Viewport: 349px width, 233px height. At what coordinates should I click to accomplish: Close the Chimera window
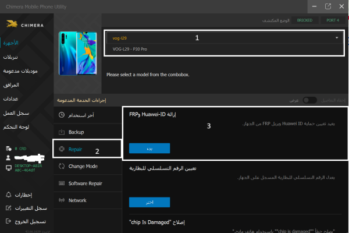tap(341, 6)
